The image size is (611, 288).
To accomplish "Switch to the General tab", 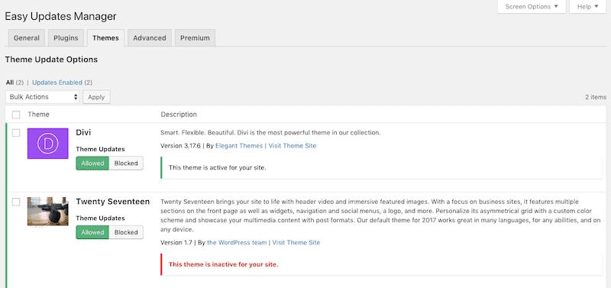I will (x=27, y=37).
